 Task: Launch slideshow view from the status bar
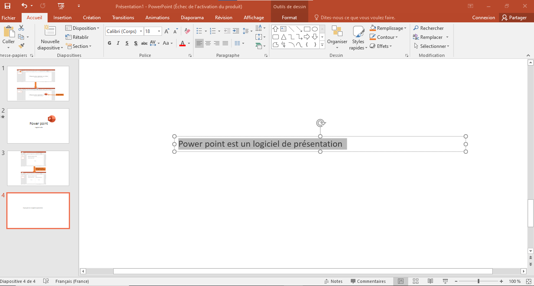[x=445, y=281]
